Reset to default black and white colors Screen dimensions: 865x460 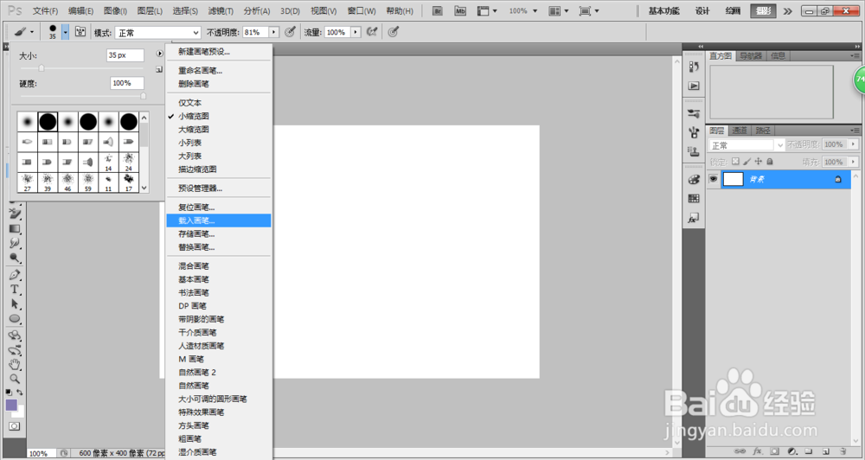[9, 393]
